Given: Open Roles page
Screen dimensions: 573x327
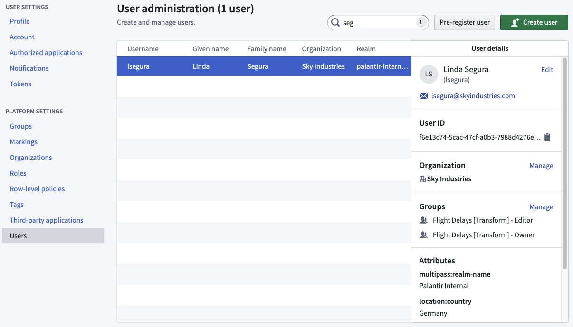Looking at the screenshot, I should tap(18, 173).
